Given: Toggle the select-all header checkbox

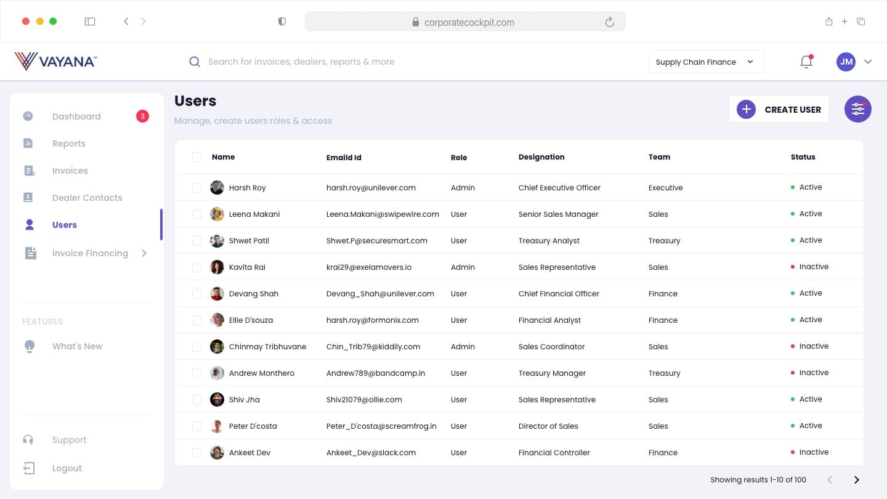Looking at the screenshot, I should [197, 157].
